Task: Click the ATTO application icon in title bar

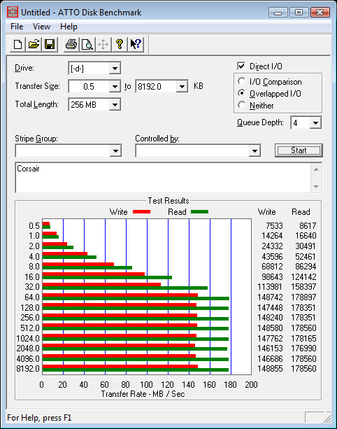Action: [13, 12]
